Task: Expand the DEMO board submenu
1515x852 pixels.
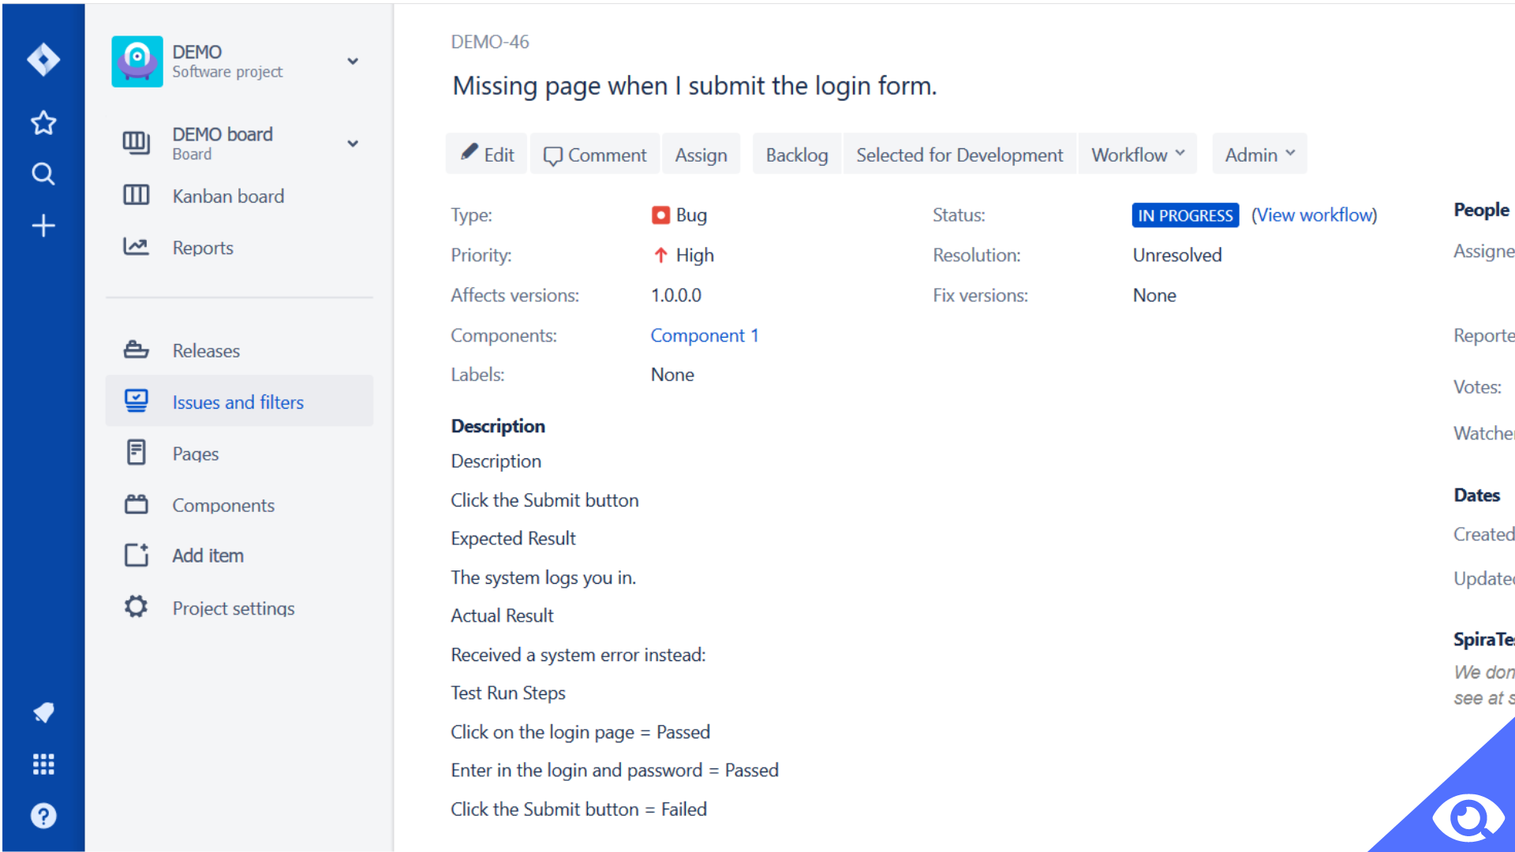Action: pyautogui.click(x=353, y=143)
